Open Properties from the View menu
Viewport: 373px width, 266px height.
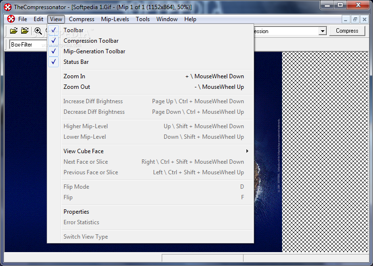pos(151,212)
